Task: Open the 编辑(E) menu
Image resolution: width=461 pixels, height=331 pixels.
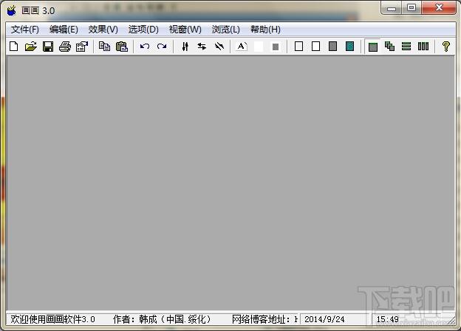Action: [x=64, y=30]
